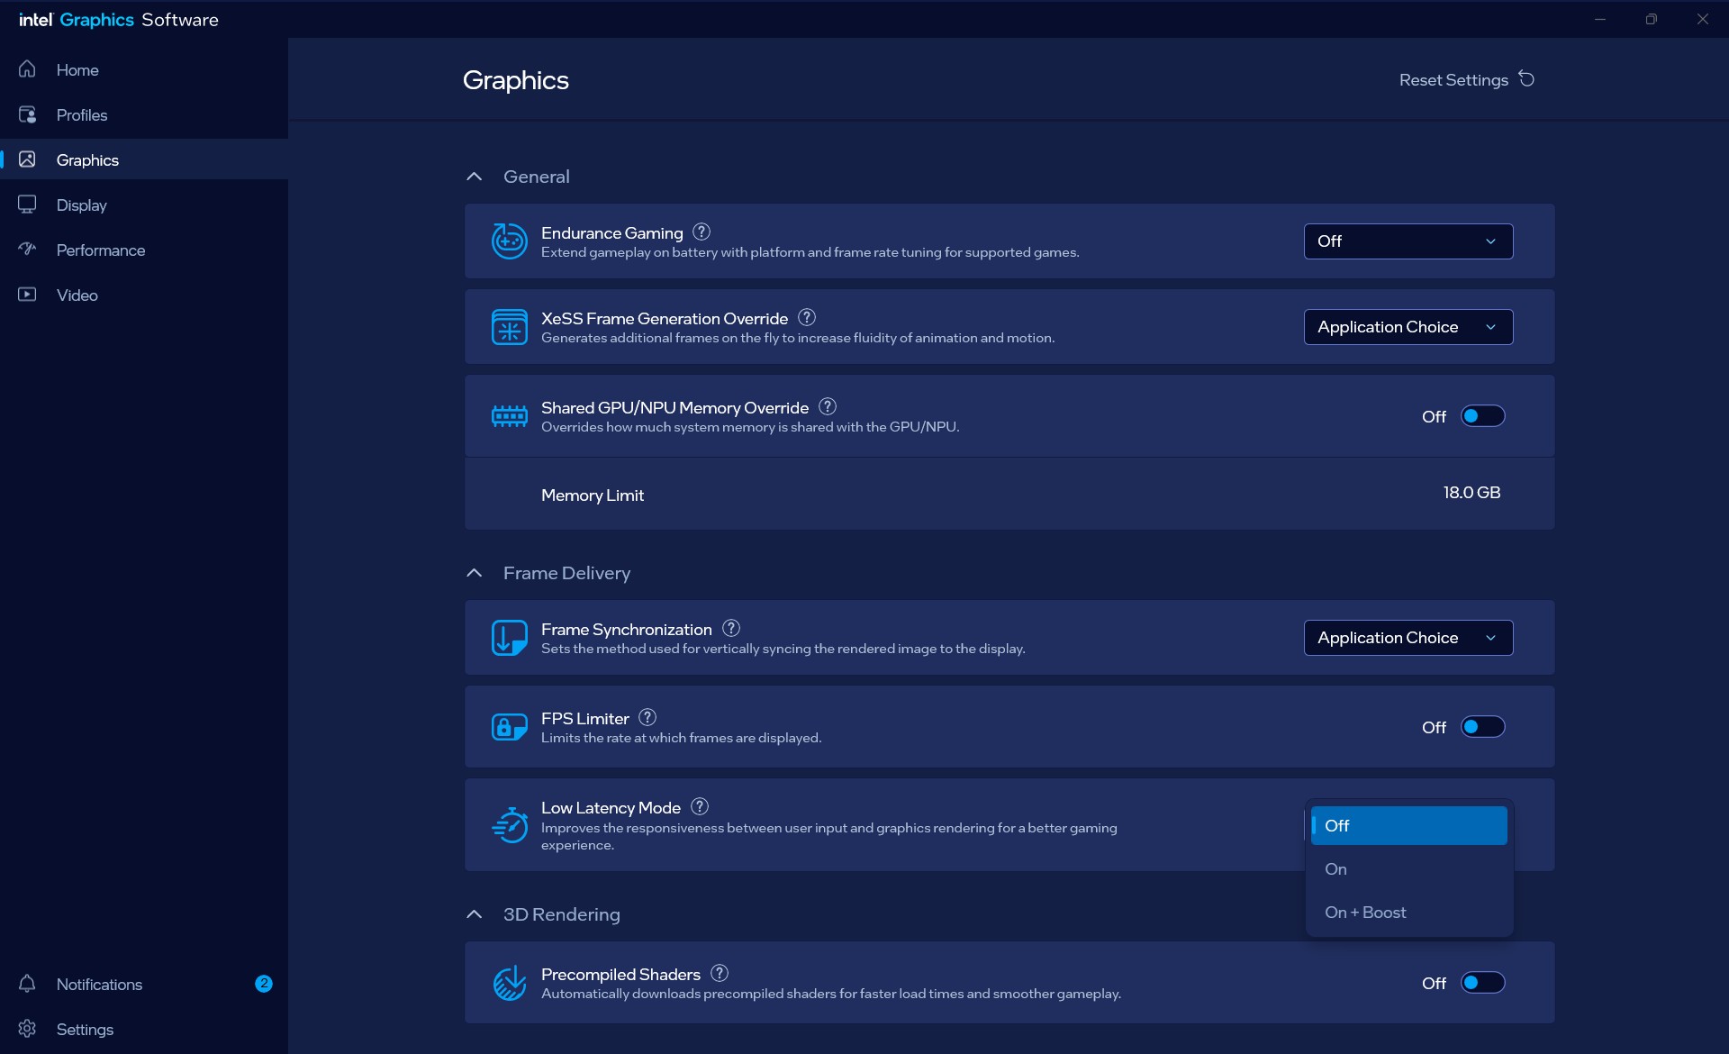Collapse the General section chevron
Image resolution: width=1729 pixels, height=1054 pixels.
pyautogui.click(x=475, y=177)
